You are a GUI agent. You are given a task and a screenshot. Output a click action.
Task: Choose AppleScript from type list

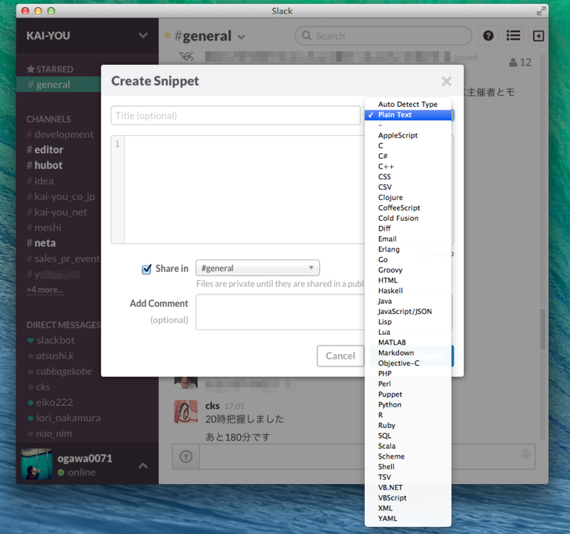[x=408, y=135]
